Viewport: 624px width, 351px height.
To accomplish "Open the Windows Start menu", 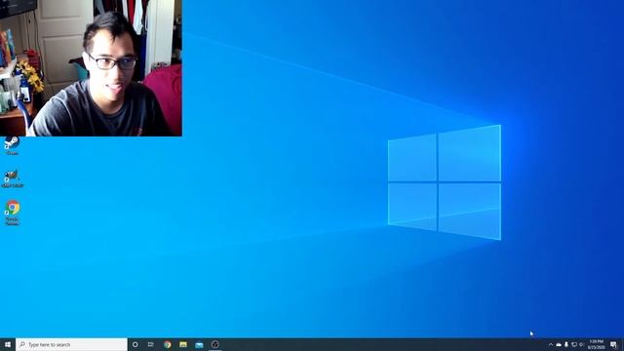I will coord(8,344).
